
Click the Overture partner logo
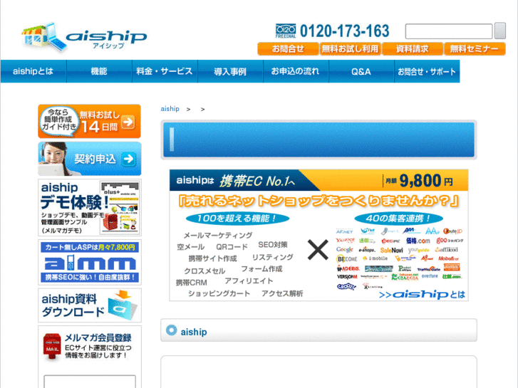[x=430, y=276]
